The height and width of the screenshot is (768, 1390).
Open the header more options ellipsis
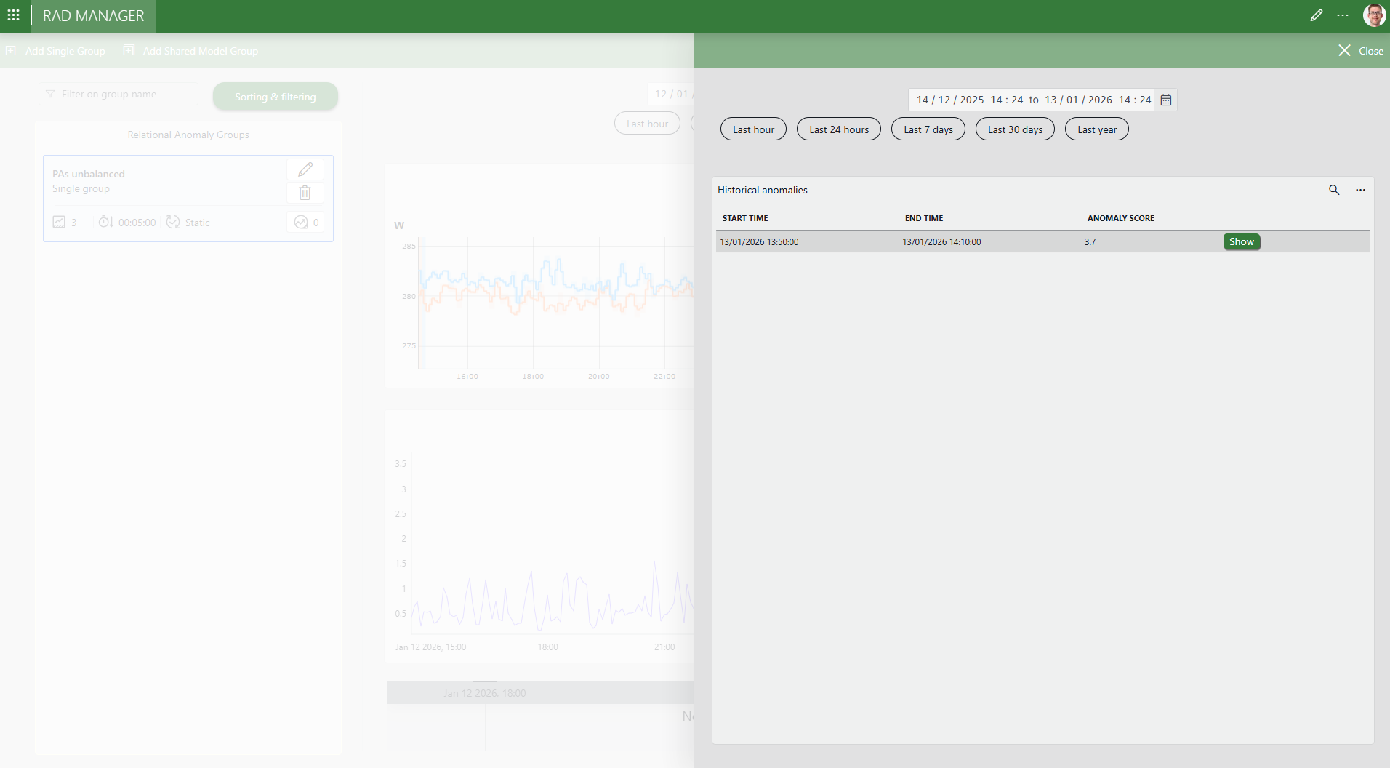click(x=1343, y=15)
